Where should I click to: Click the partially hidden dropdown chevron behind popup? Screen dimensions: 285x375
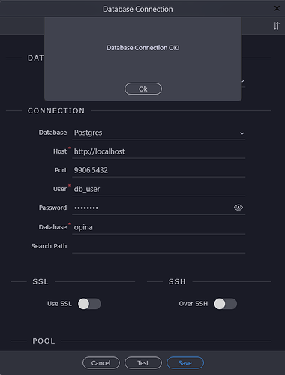point(243,81)
